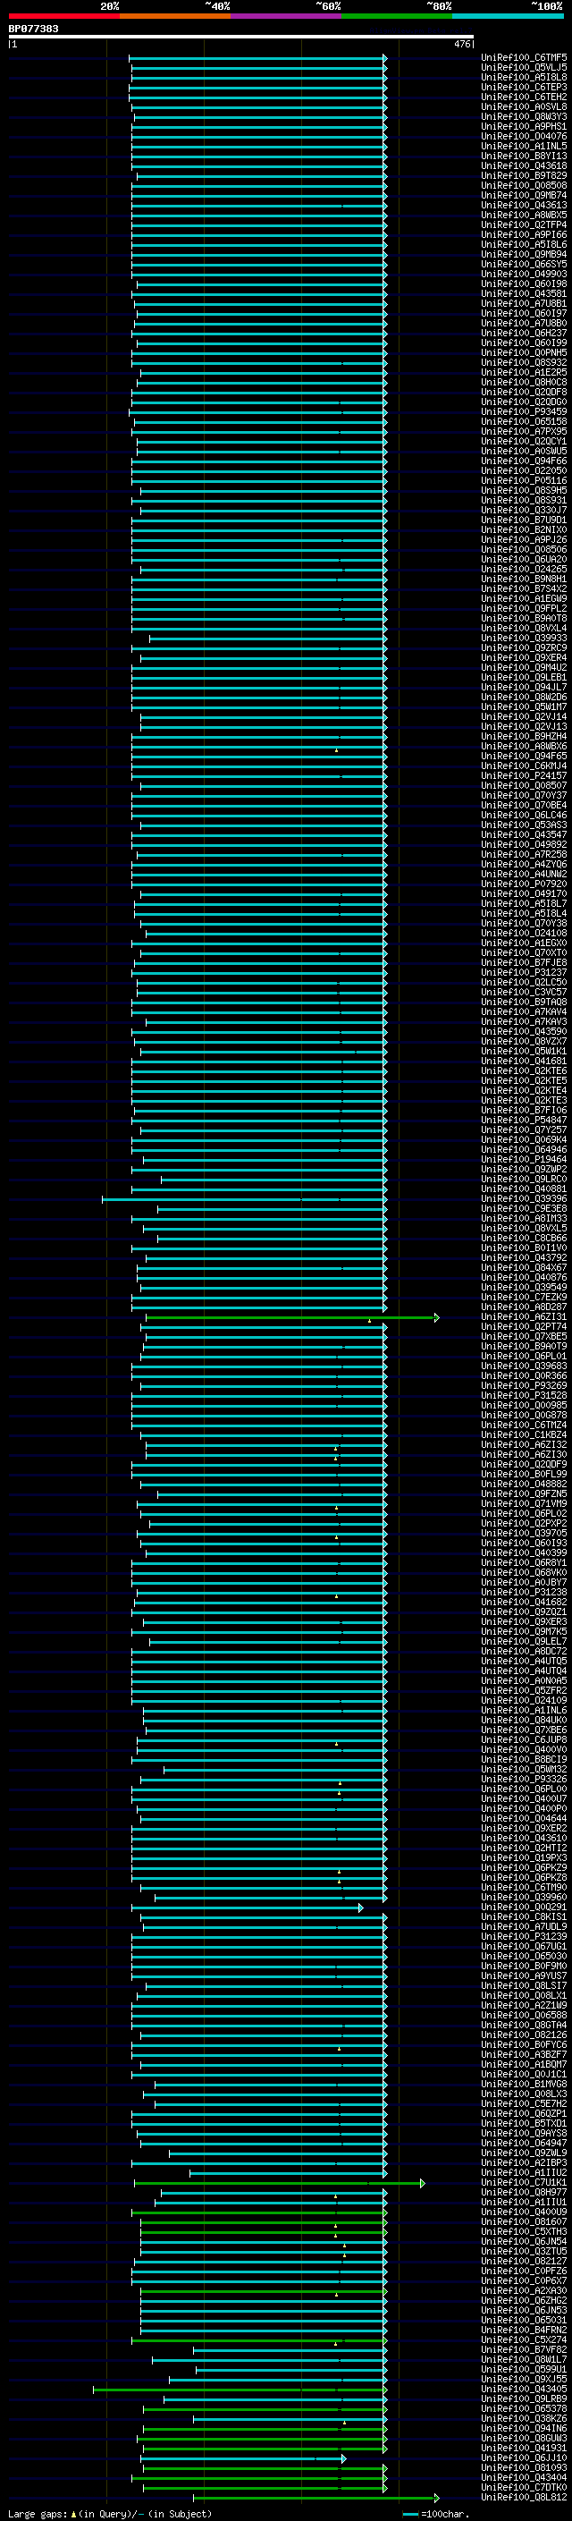Viewport: 572px width, 2521px height.
Task: Select hit label UniRef100_P93459
Action: [524, 412]
